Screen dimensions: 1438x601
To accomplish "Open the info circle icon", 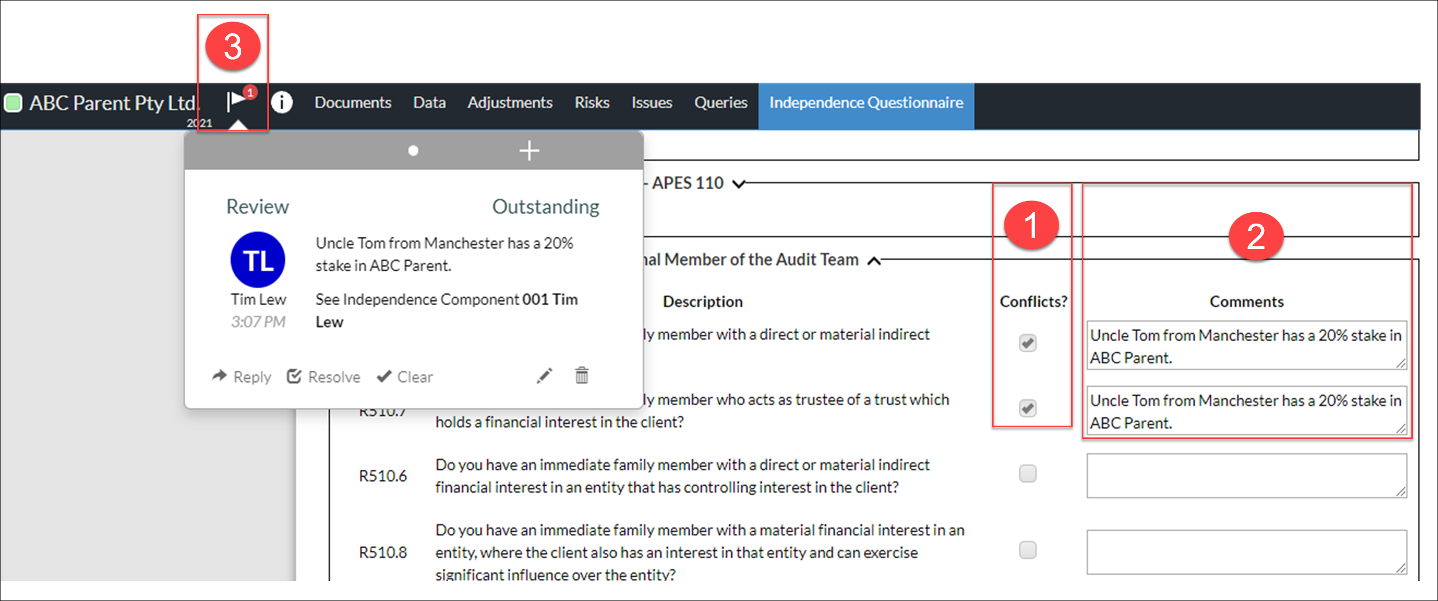I will 282,103.
